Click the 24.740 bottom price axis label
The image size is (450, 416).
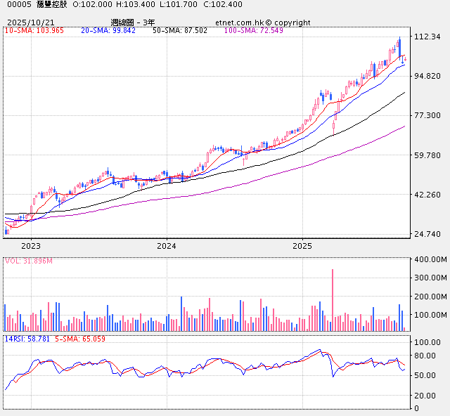(x=427, y=234)
